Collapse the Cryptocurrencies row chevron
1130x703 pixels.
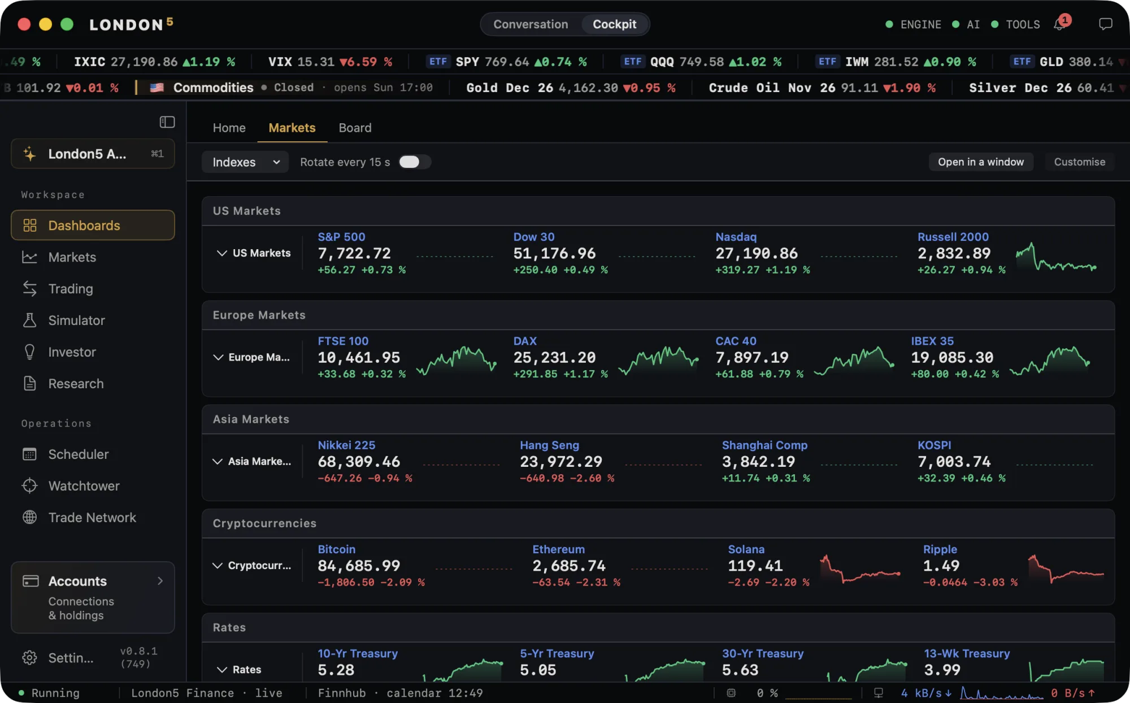coord(218,566)
